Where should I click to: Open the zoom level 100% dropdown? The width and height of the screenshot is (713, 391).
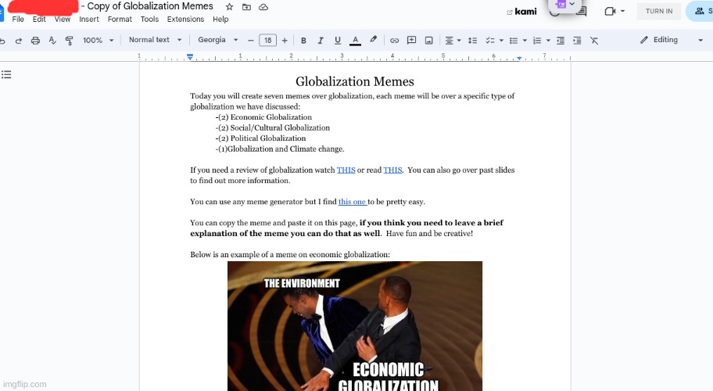click(98, 41)
